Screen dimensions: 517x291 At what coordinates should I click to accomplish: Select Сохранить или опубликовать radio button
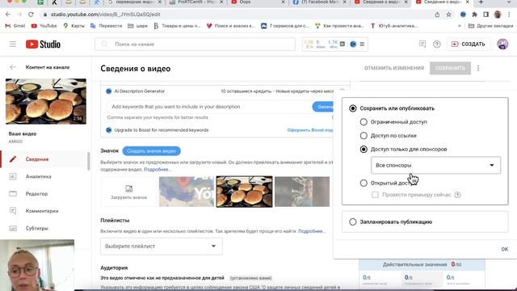coord(353,108)
